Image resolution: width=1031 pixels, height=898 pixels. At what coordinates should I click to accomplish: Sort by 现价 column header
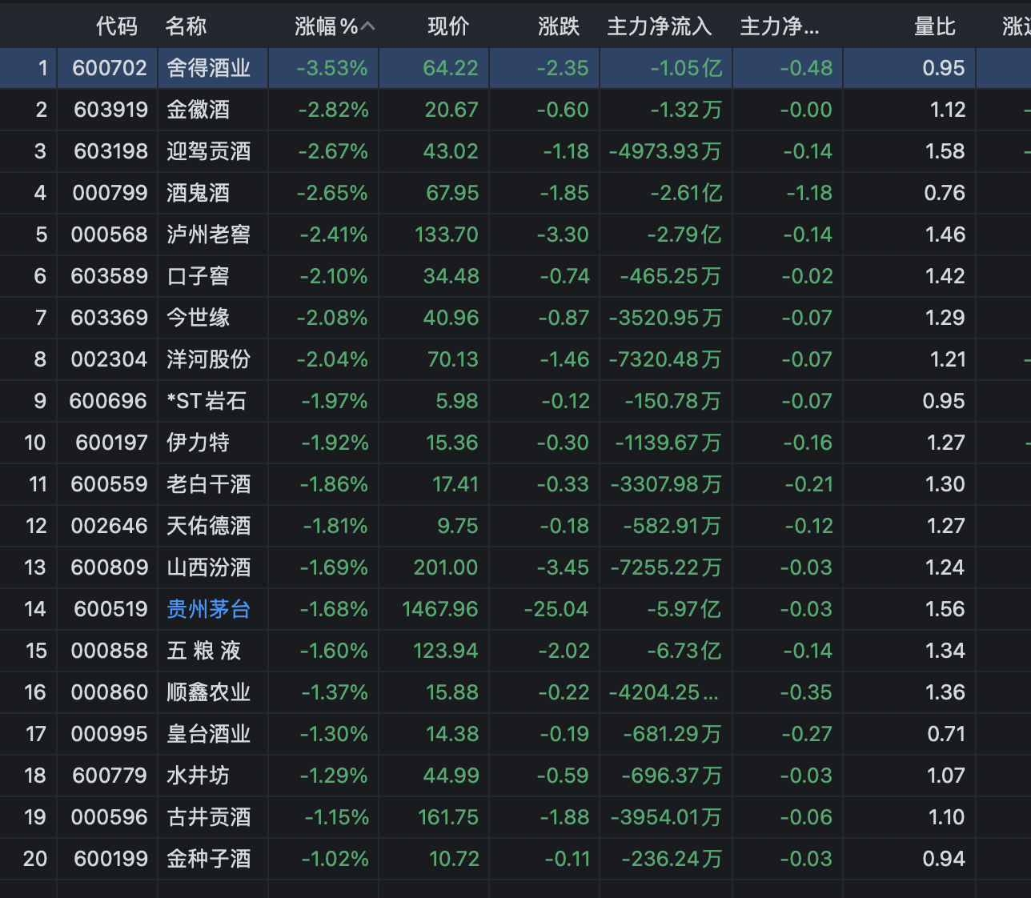[x=448, y=26]
